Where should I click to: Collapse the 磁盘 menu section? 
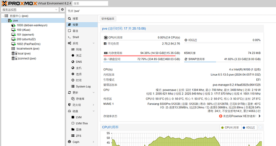coord(94,111)
